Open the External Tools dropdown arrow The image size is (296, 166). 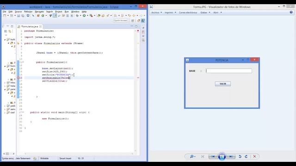[x=94, y=16]
